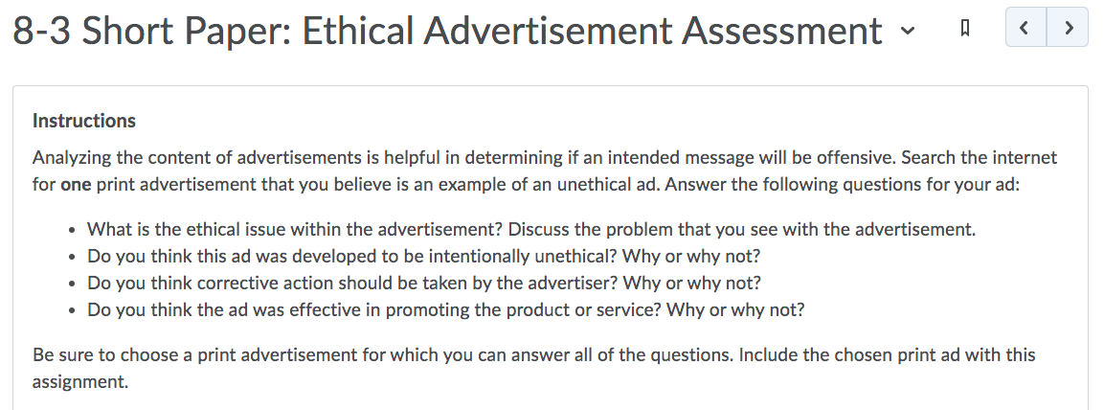Click the intentionally unethical question bullet

tap(424, 257)
